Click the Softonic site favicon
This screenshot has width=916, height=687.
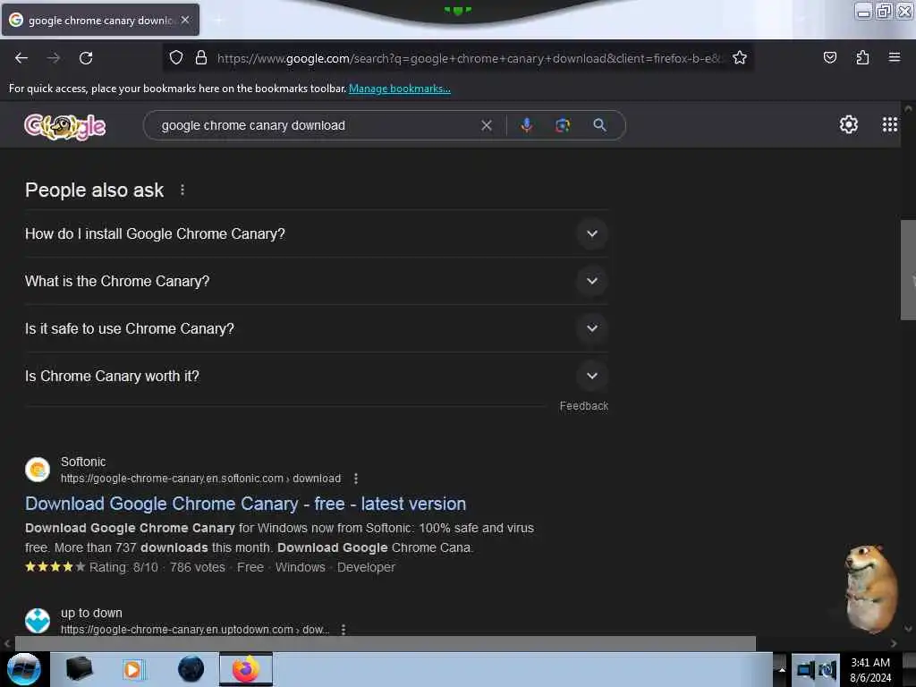38,470
